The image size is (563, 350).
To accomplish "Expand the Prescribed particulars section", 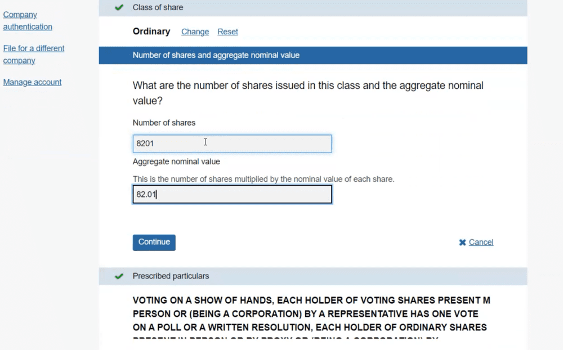I will 171,276.
